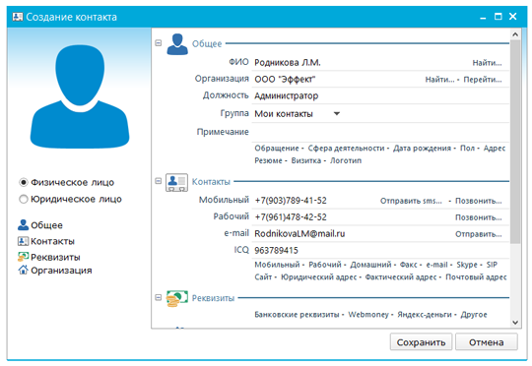Screen dimensions: 532x366
Task: Select the Физическое лицо radio button
Action: click(x=23, y=182)
